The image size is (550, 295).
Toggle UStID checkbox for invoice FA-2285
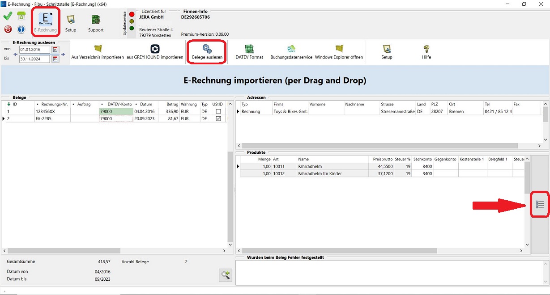(218, 119)
